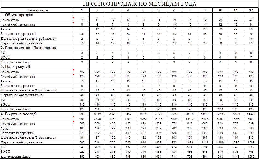259x159 pixels.
Task: Click the cell with value 3500
Action: click(82, 119)
